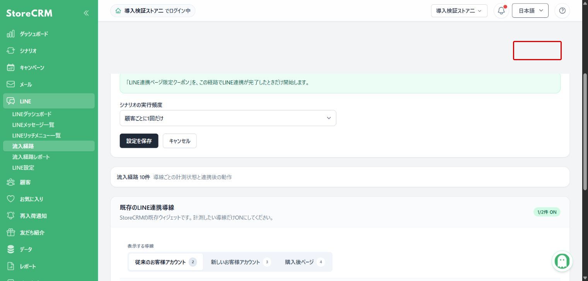
Task: Switch to 従来のお客様アカウント tab
Action: pos(166,262)
